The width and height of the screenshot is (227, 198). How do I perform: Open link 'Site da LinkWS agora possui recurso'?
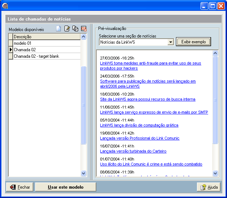pos(148,99)
